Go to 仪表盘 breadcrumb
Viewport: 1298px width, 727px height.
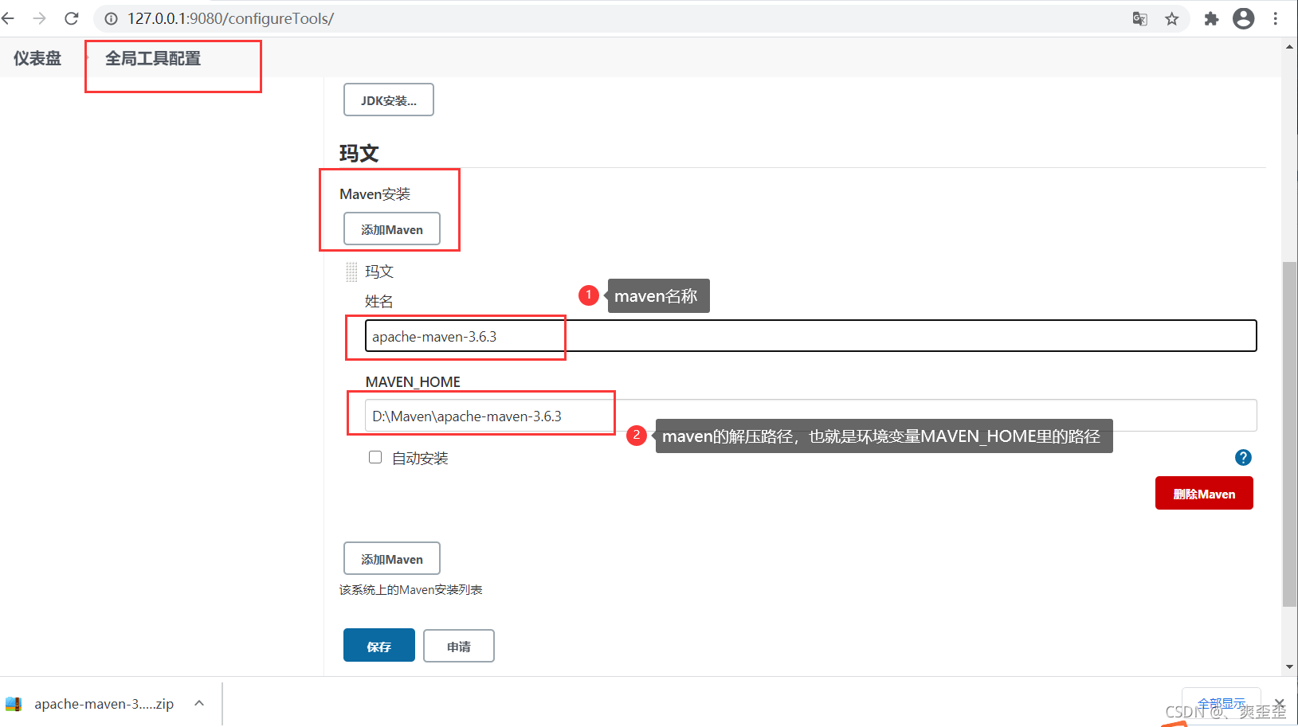[37, 58]
